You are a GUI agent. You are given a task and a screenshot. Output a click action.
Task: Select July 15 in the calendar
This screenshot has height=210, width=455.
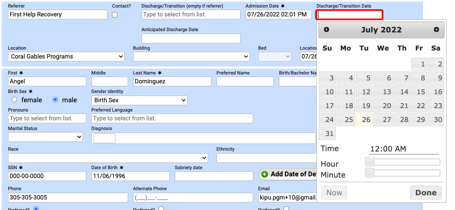click(421, 92)
